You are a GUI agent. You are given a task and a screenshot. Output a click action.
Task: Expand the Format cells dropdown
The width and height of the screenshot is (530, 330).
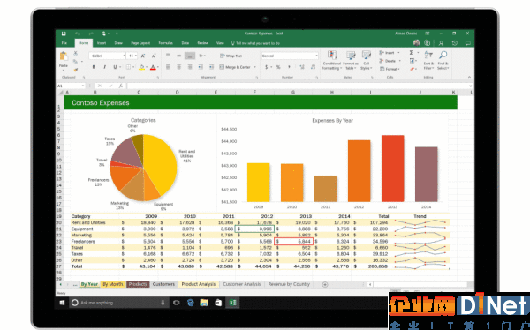(399, 69)
